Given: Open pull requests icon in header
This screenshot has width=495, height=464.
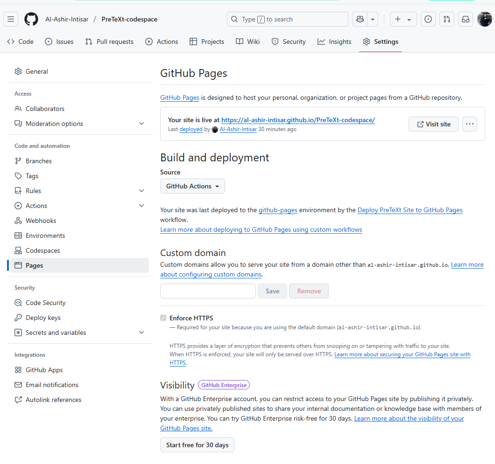Looking at the screenshot, I should (447, 19).
